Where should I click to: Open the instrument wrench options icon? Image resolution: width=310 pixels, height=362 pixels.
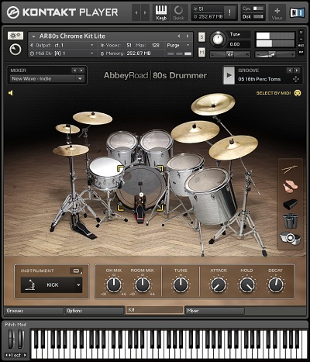[15, 36]
